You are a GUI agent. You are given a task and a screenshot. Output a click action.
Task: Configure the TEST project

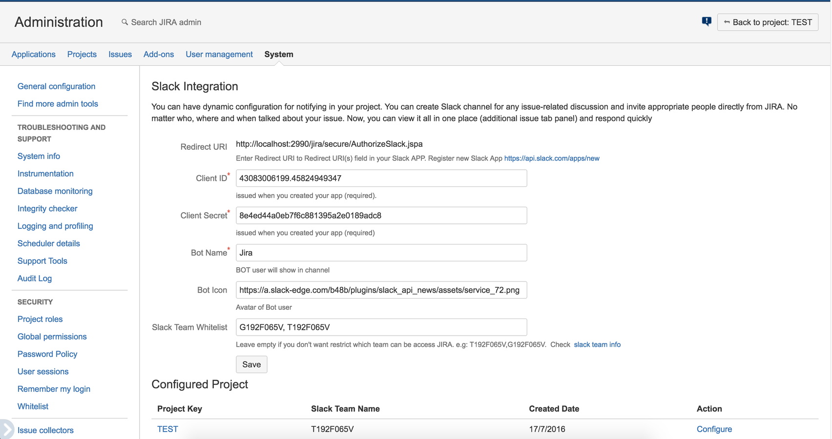coord(714,429)
